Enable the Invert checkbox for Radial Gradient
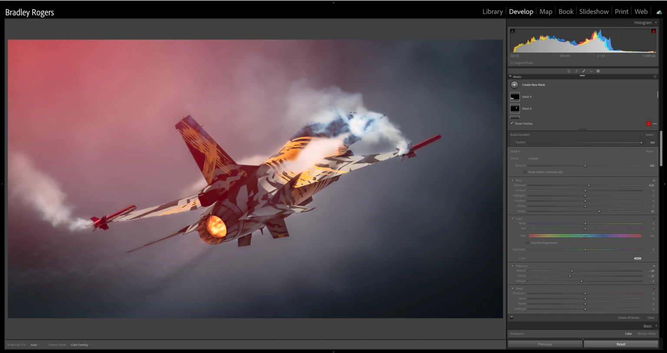Screen dimensions: 667x353 pyautogui.click(x=642, y=135)
